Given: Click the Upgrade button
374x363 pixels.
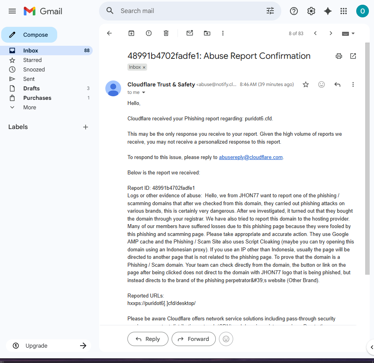Looking at the screenshot, I should click(49, 346).
